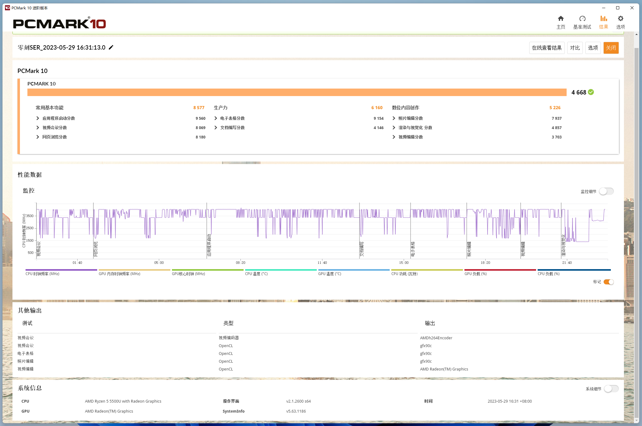Image resolution: width=642 pixels, height=426 pixels.
Task: Enable the 监控细节 monitoring details toggle
Action: 606,191
